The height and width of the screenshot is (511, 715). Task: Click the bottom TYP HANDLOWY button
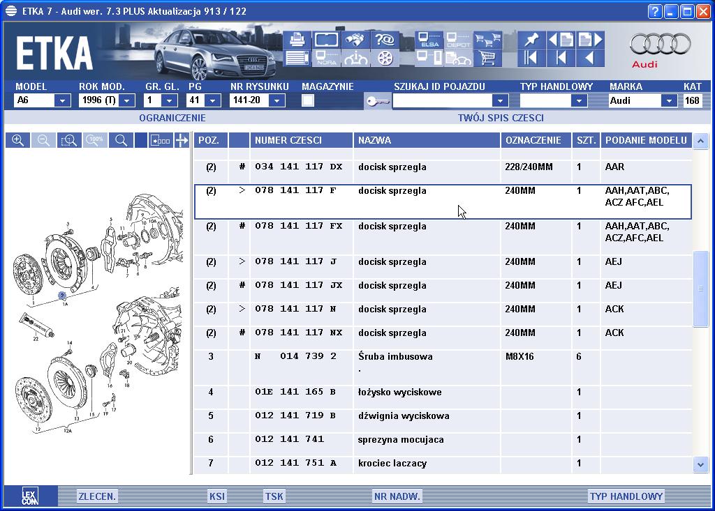pos(626,496)
